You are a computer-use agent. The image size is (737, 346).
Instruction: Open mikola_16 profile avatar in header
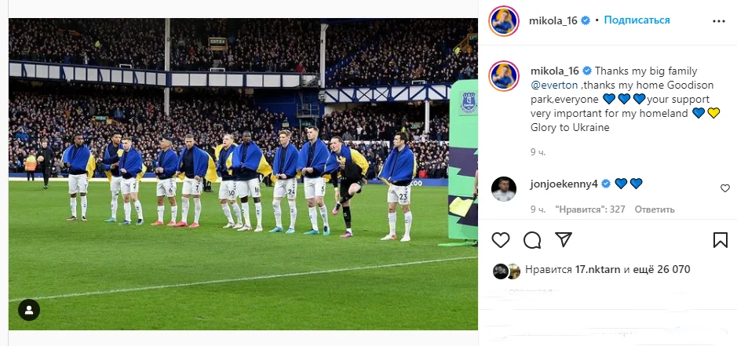[504, 21]
